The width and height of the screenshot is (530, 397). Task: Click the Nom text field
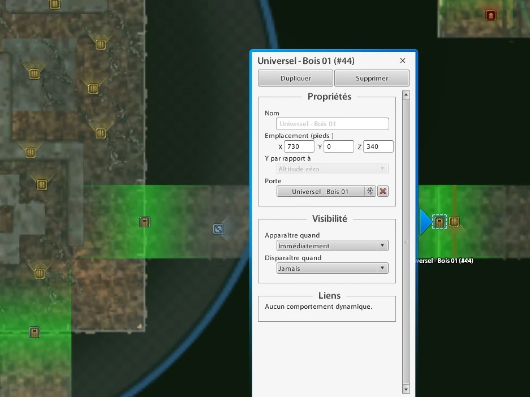click(332, 124)
